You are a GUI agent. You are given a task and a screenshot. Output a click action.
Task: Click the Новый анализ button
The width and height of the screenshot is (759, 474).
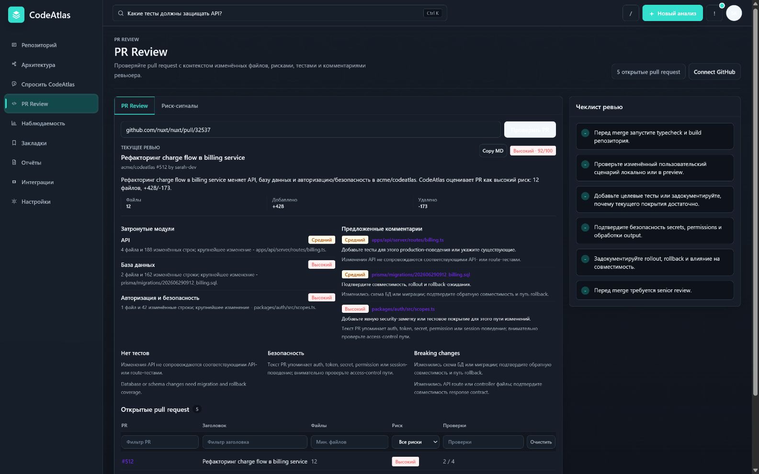[x=672, y=13]
